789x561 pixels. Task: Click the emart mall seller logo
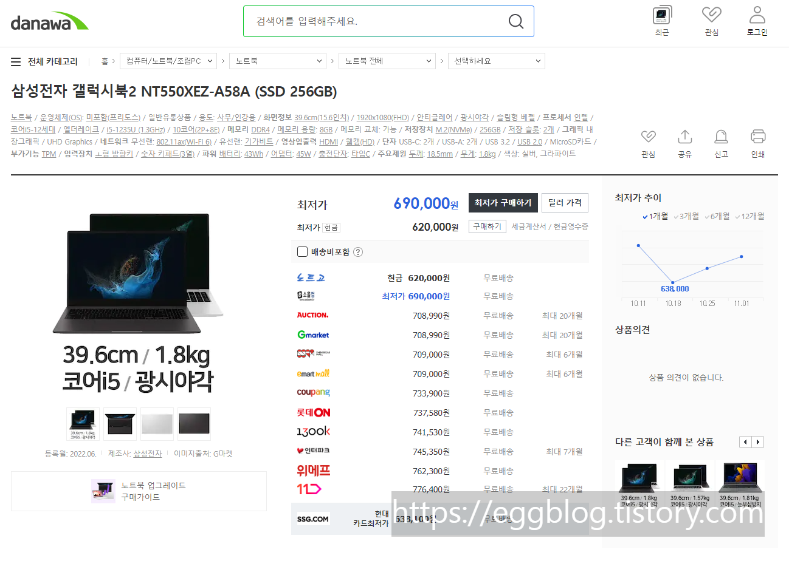[313, 373]
